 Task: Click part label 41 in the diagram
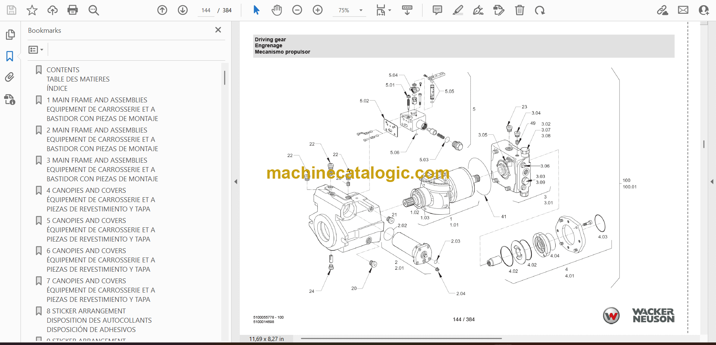(503, 217)
